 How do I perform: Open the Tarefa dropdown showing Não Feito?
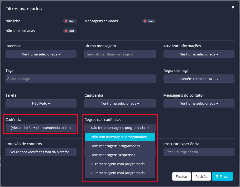[x=41, y=103]
